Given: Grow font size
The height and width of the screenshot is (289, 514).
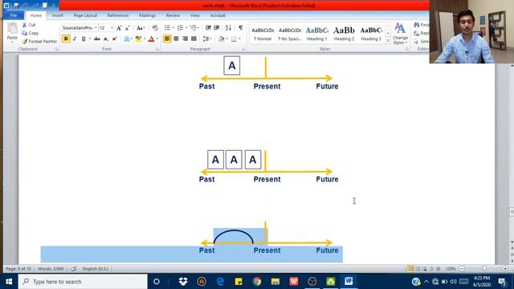Looking at the screenshot, I should [x=119, y=28].
